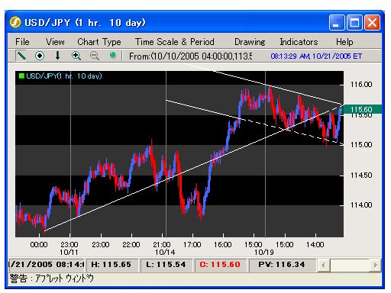The width and height of the screenshot is (391, 293).
Task: Maximize the USD/JPY chart window
Action: [x=354, y=23]
